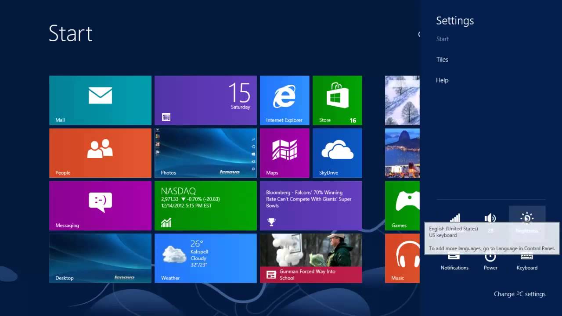Open the Calendar tile showing 15 Saturday
The image size is (562, 316).
205,100
